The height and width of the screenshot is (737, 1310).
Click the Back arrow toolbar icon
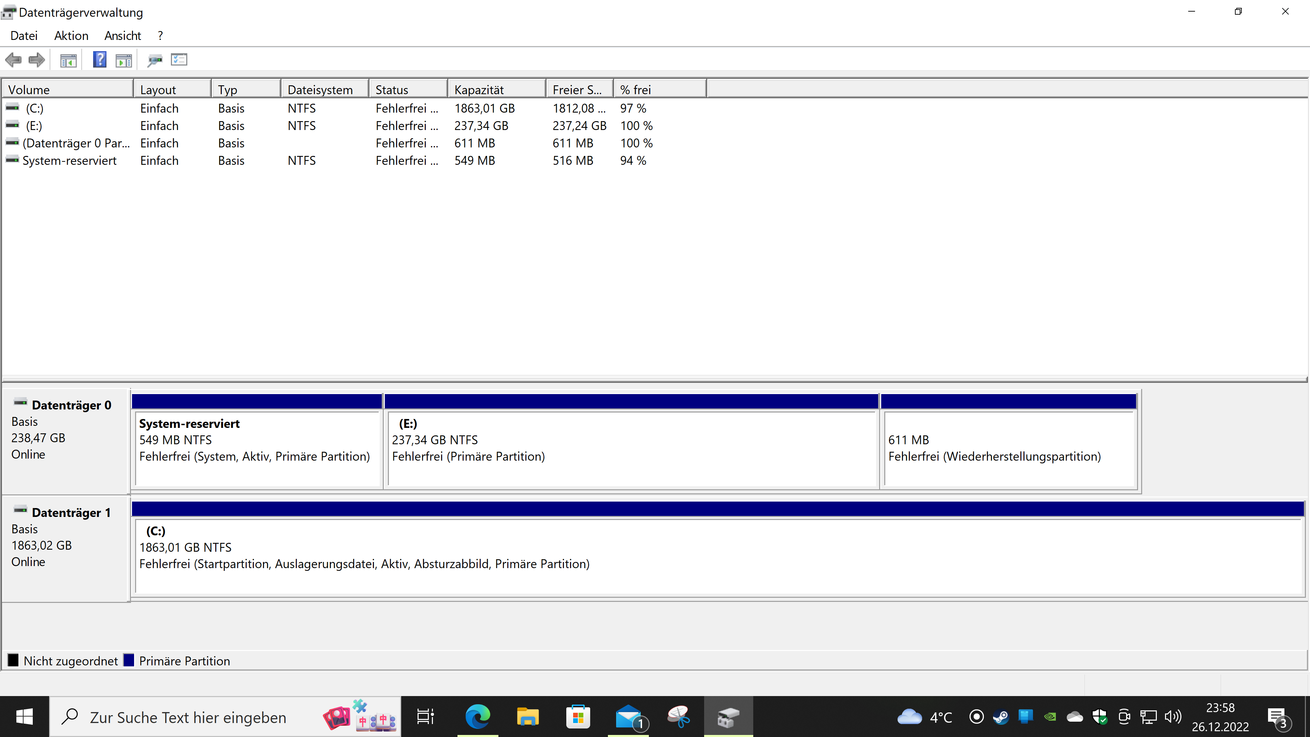pos(13,60)
